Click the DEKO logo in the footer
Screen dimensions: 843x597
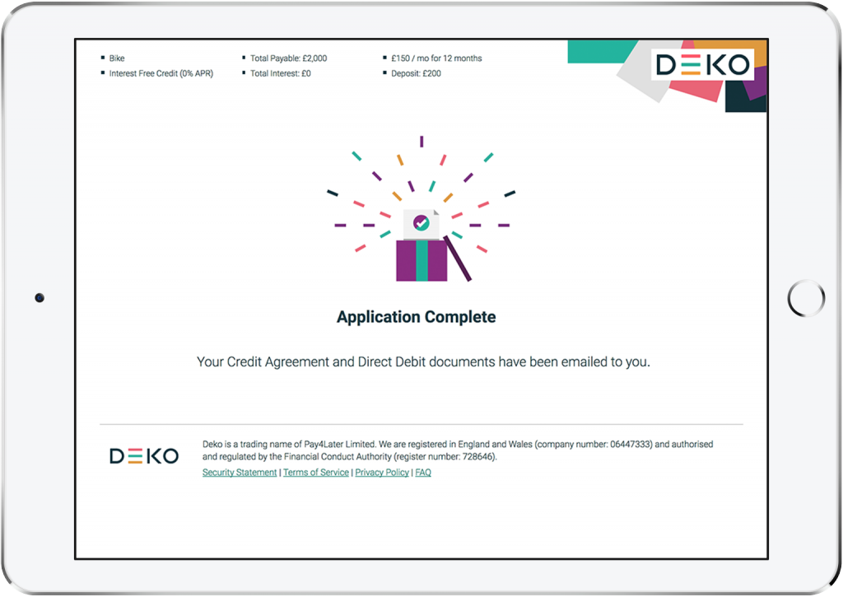click(144, 456)
